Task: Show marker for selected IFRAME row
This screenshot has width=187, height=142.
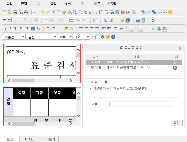Action: pos(175,62)
